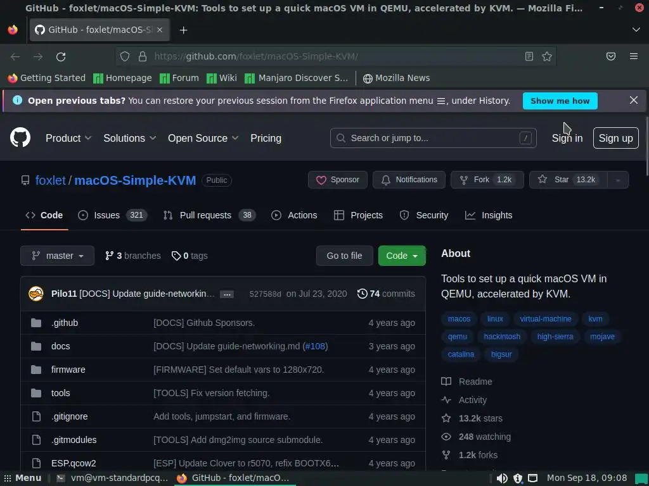Open the Firefox hamburger application menu

click(634, 56)
